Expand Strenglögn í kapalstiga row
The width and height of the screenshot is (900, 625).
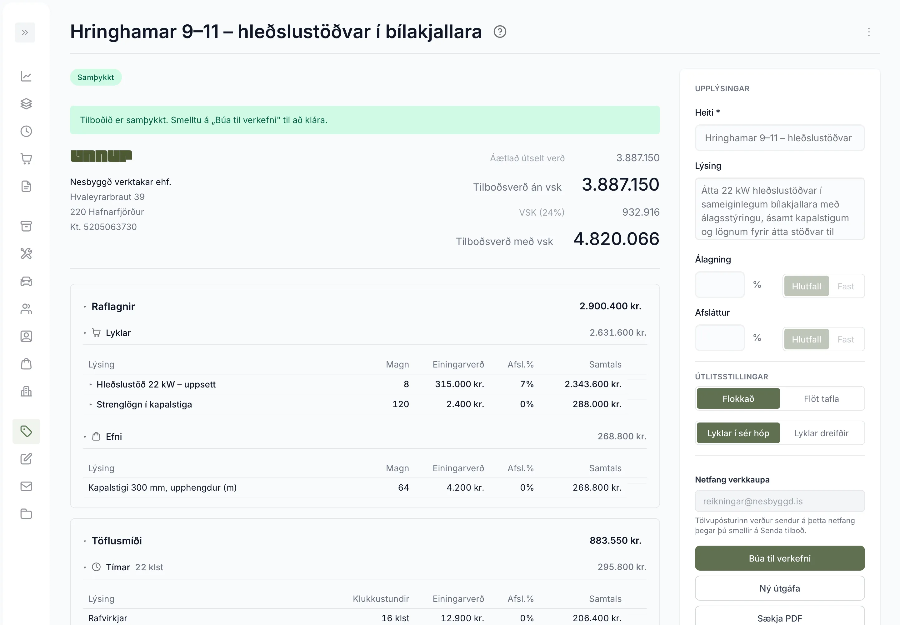point(91,404)
